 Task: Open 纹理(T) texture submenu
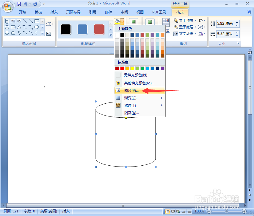click(x=140, y=105)
